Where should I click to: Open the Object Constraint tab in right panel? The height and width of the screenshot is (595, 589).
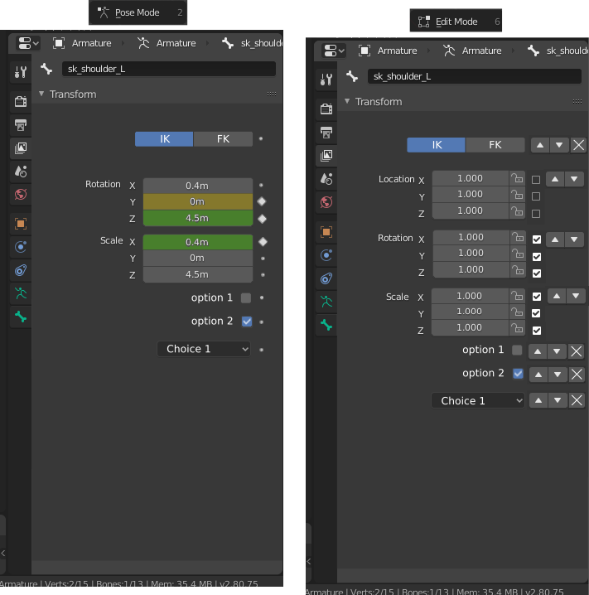[x=326, y=278]
